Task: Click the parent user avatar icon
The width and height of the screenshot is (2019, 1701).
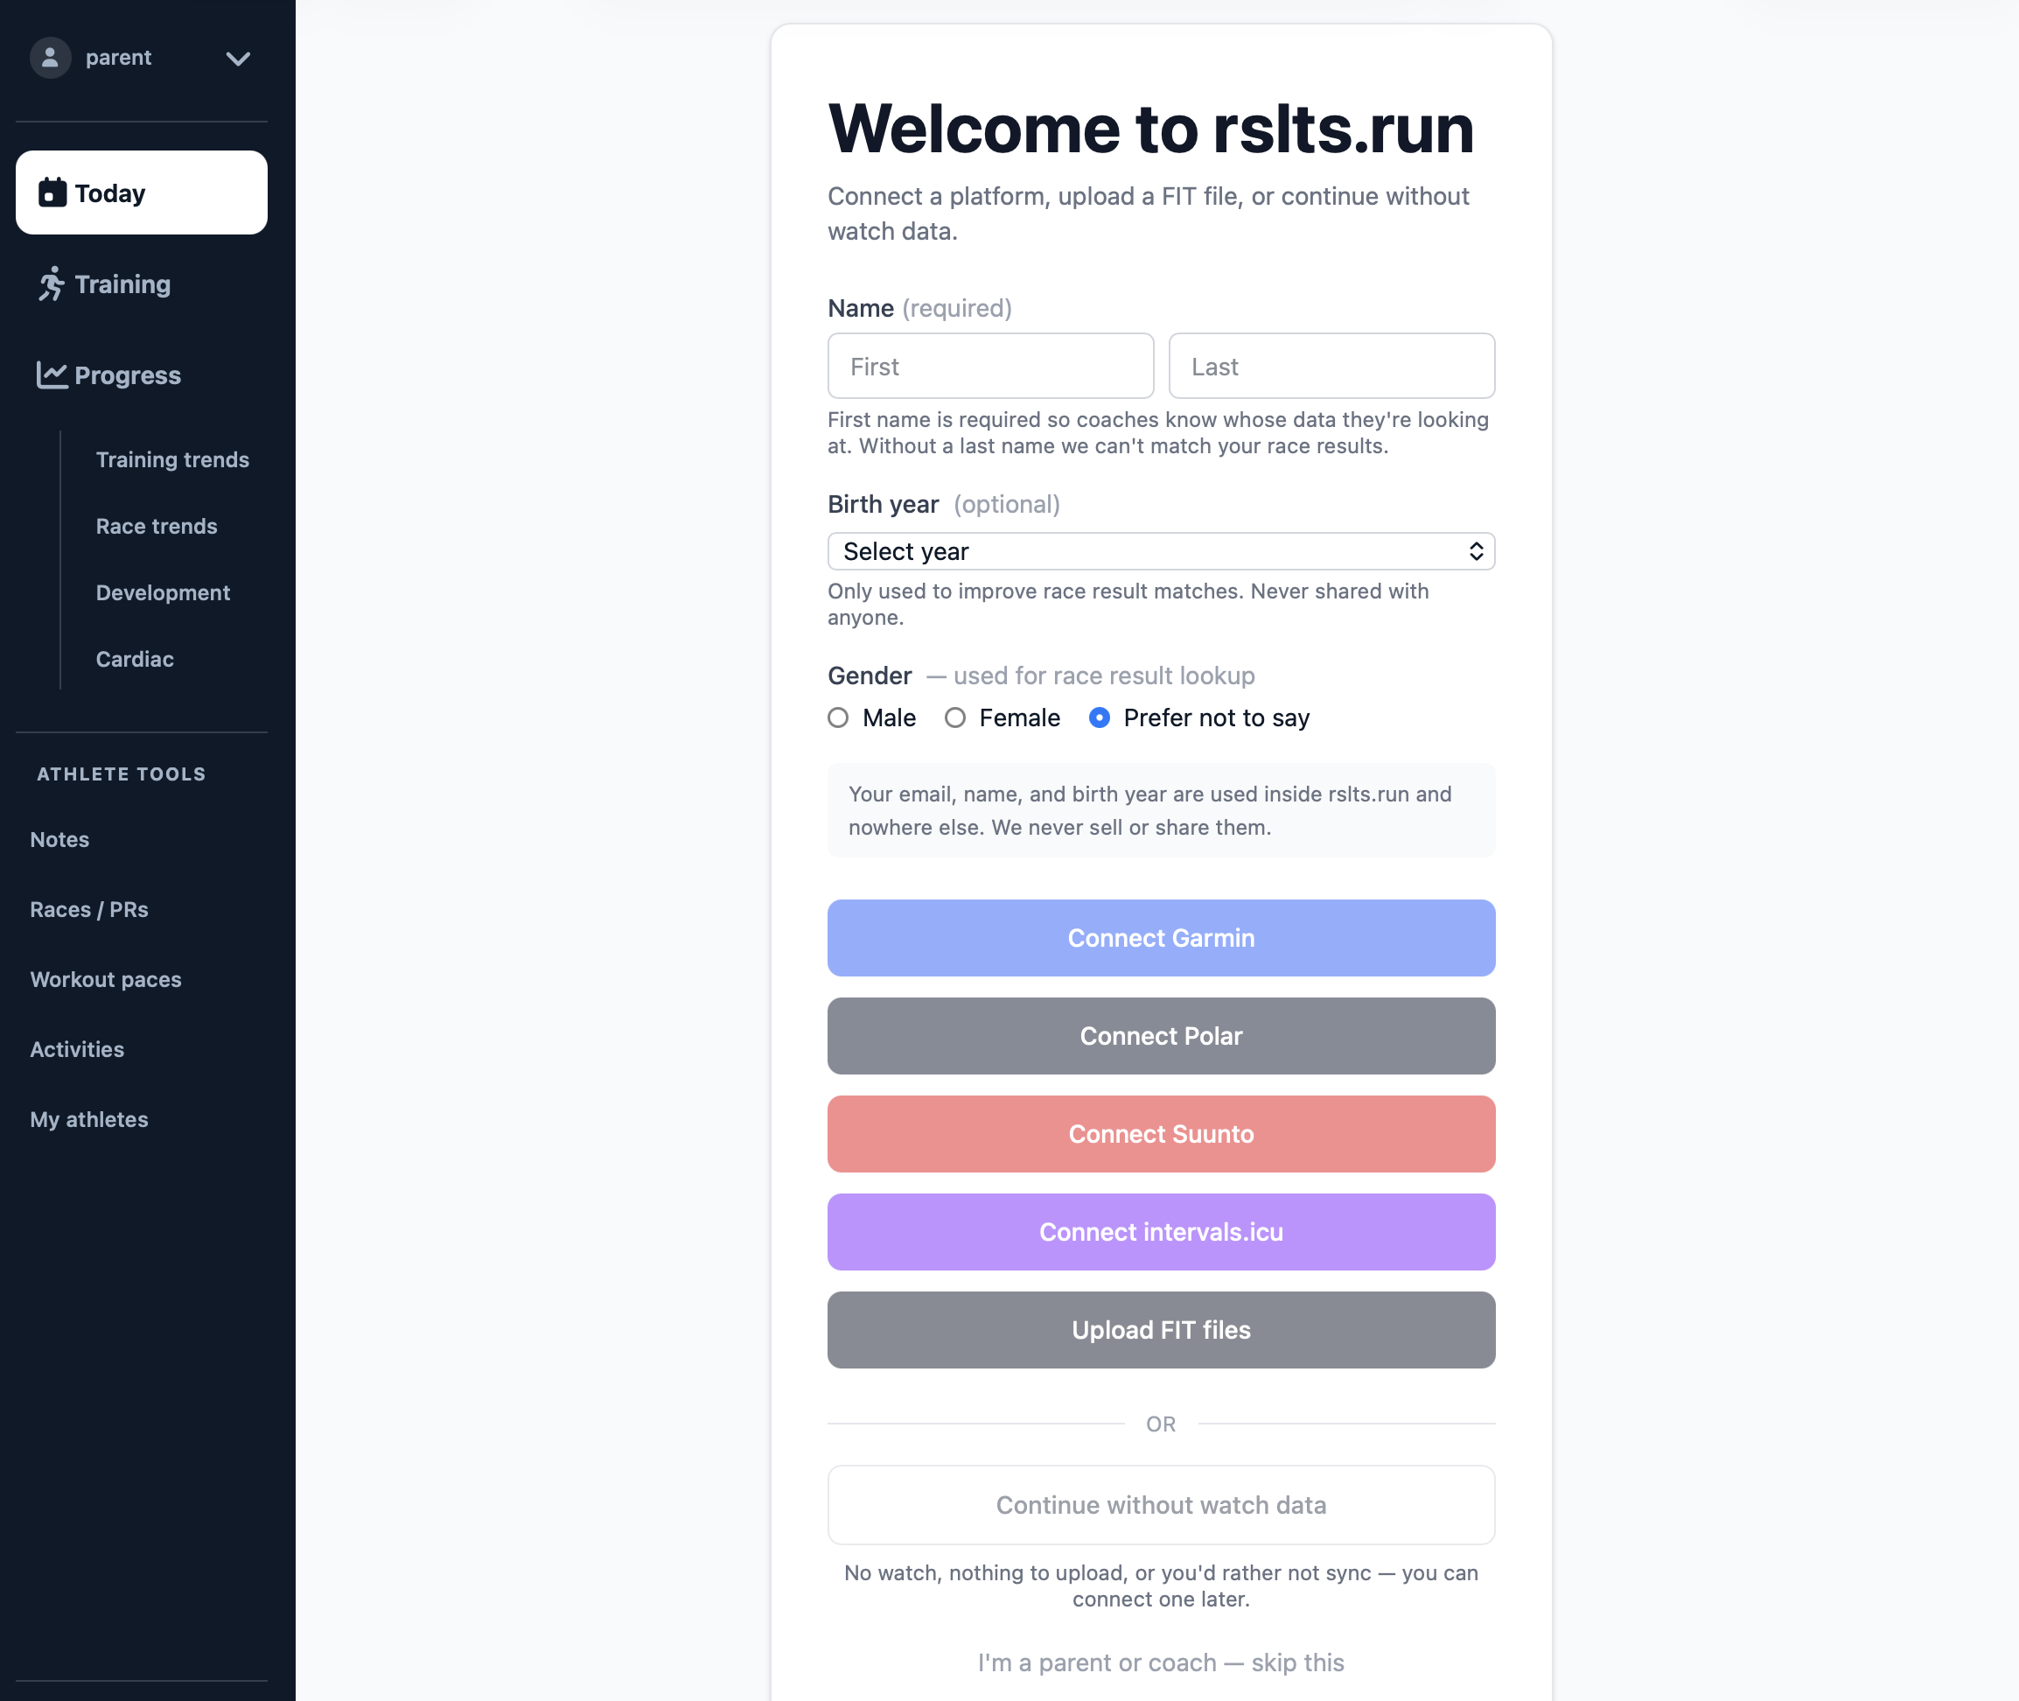Action: 50,58
